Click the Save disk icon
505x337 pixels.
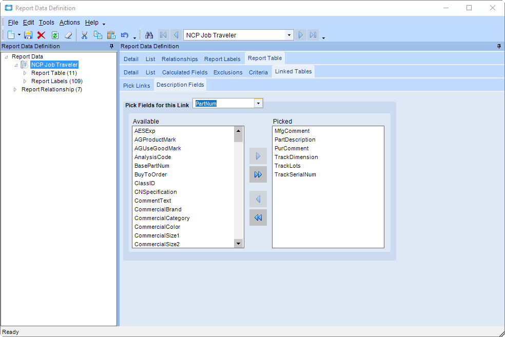point(28,35)
